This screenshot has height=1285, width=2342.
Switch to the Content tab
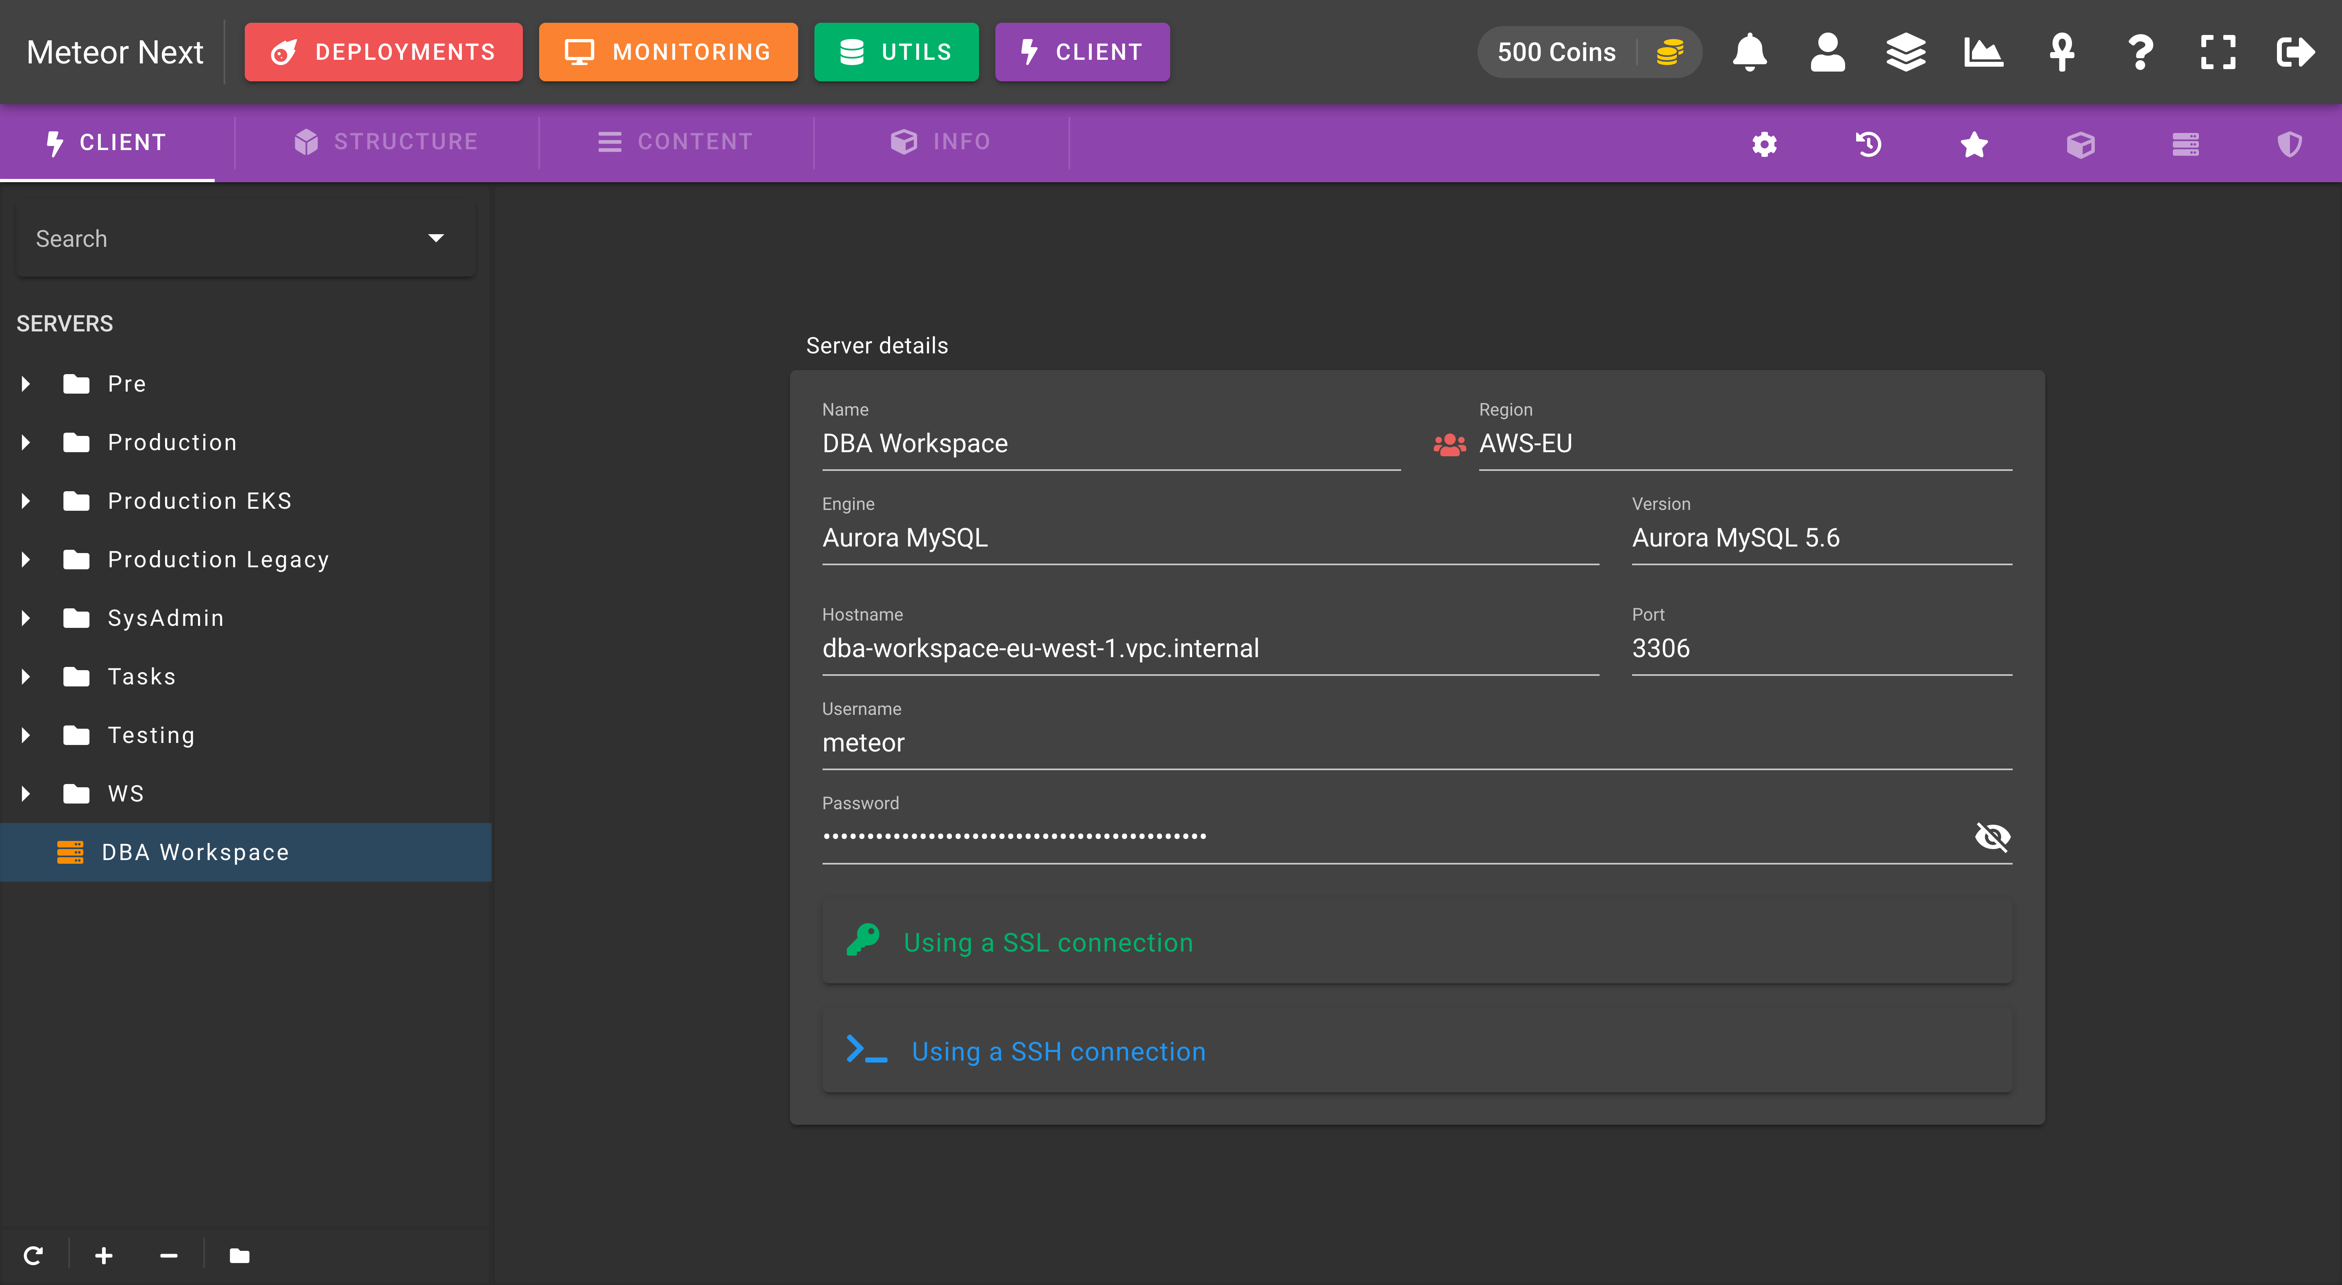[x=675, y=142]
